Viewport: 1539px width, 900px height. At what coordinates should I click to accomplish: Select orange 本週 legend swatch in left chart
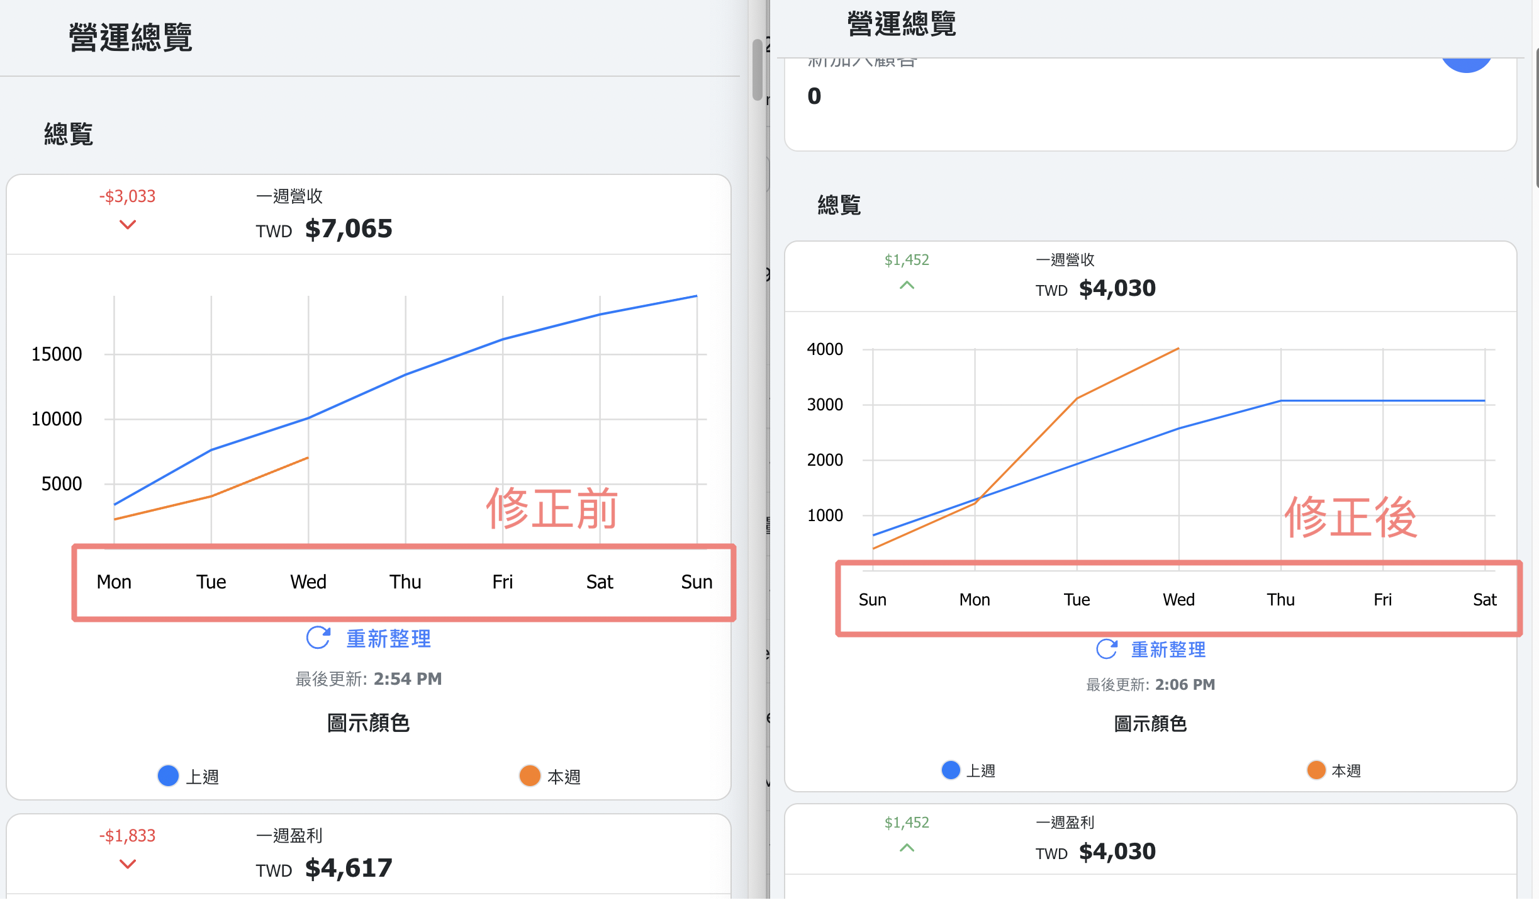coord(530,776)
